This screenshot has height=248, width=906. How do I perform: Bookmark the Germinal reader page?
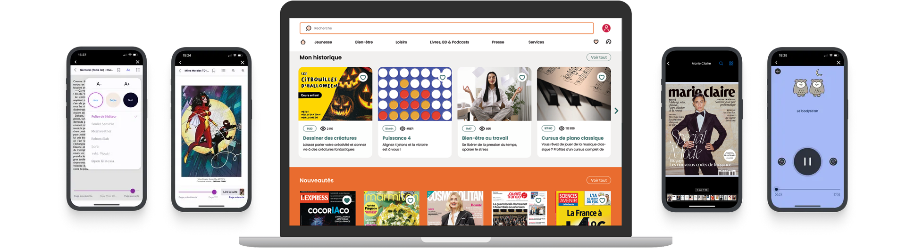[x=119, y=70]
